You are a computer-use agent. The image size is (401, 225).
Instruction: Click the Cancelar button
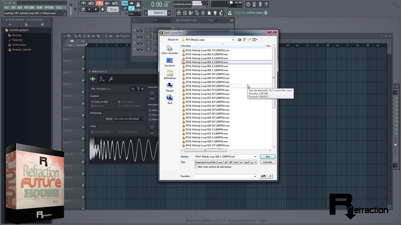pyautogui.click(x=268, y=162)
